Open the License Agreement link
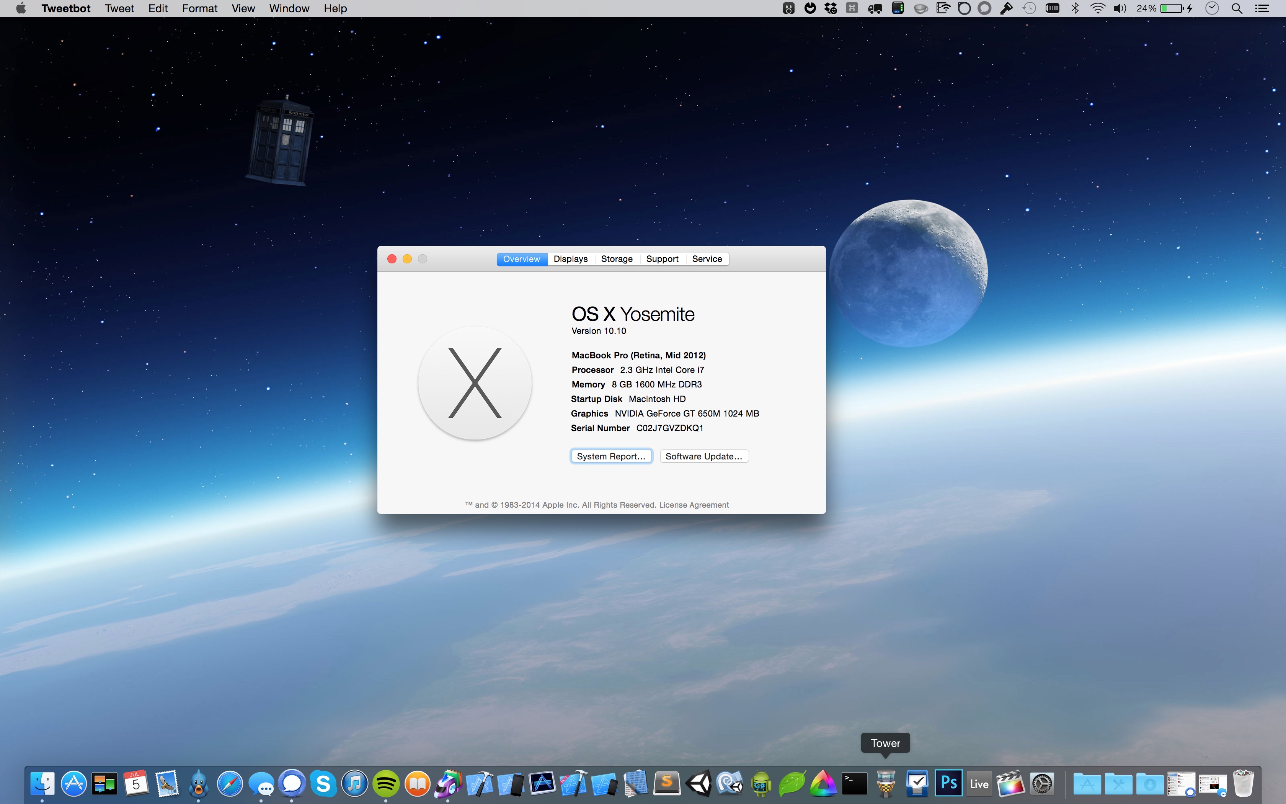Screen dimensions: 1286x804 [694, 505]
